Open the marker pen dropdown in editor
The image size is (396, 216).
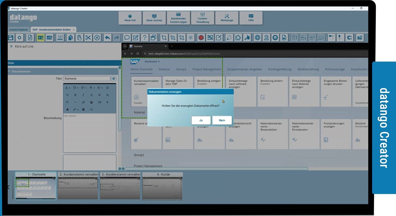point(76,110)
